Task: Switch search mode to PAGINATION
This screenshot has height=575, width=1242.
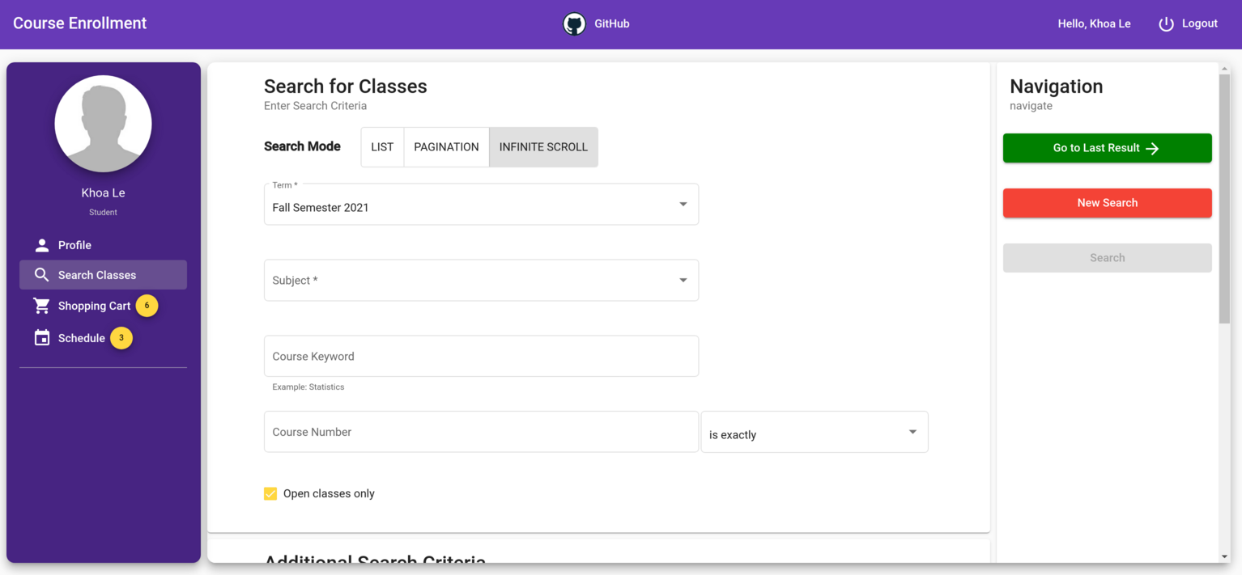Action: pyautogui.click(x=446, y=147)
